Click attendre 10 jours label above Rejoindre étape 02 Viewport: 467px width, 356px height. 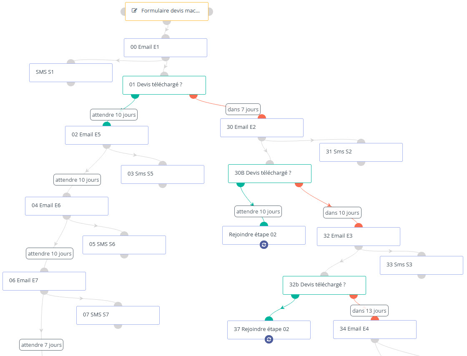pos(258,211)
